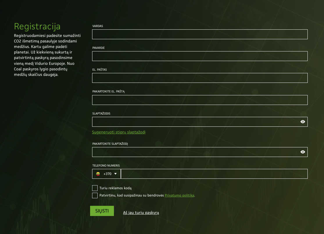This screenshot has width=324, height=234.
Task: Click the VARDAS input field
Action: pos(200,34)
